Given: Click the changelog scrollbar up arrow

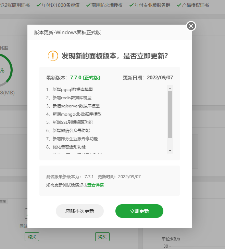Looking at the screenshot, I should tap(170, 88).
